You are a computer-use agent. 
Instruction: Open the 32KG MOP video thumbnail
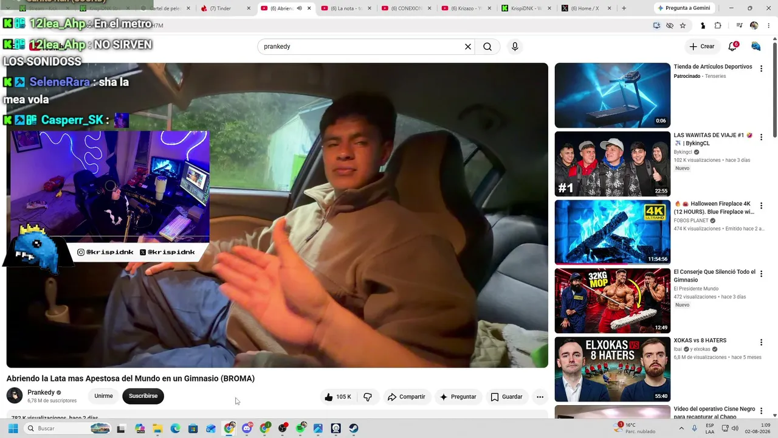click(x=612, y=301)
